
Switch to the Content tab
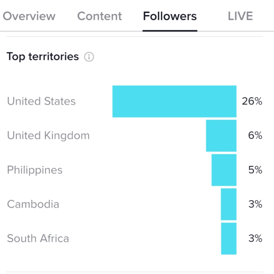[x=99, y=16]
